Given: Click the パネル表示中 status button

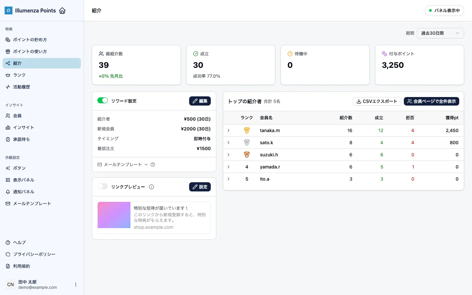Looking at the screenshot, I should [x=444, y=10].
